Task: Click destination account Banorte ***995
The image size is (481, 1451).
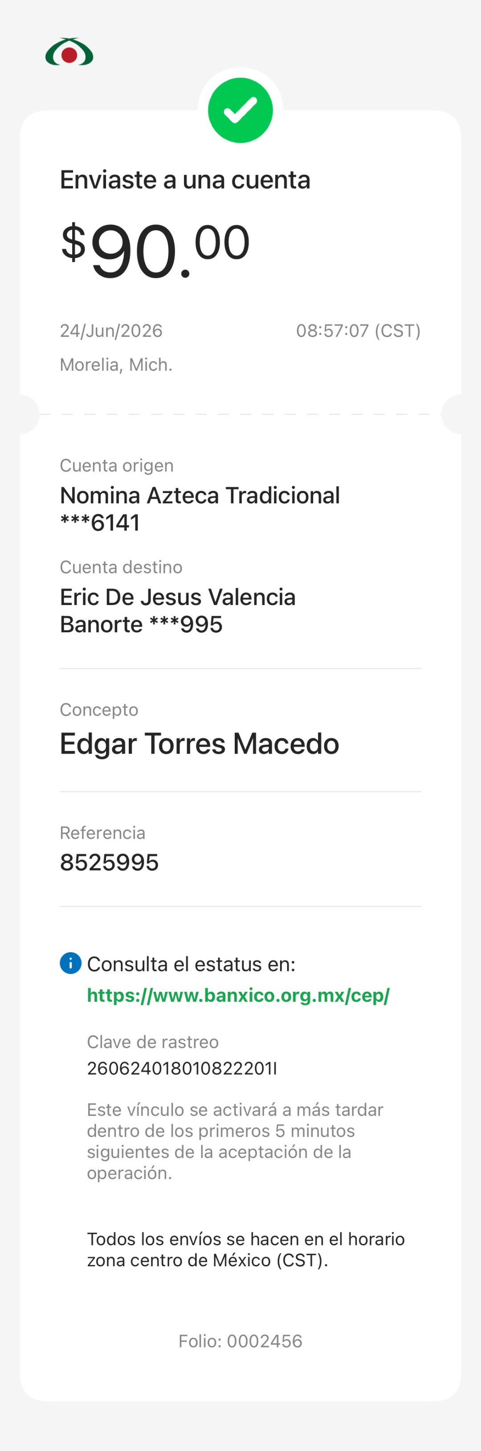Action: [x=141, y=624]
